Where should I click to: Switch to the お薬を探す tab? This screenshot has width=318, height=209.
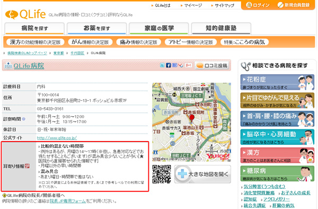pos(97,28)
